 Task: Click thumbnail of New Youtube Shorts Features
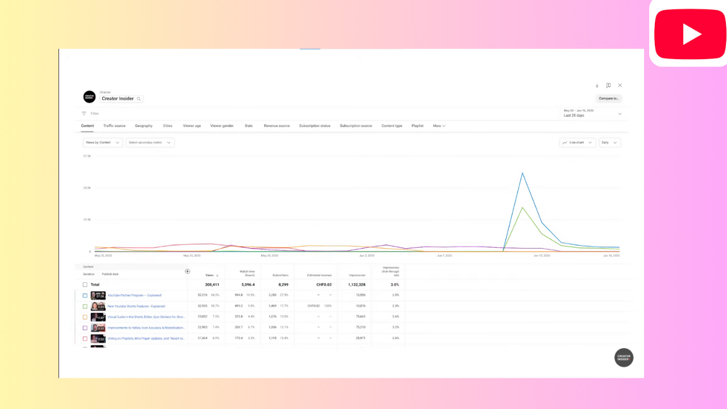(98, 306)
